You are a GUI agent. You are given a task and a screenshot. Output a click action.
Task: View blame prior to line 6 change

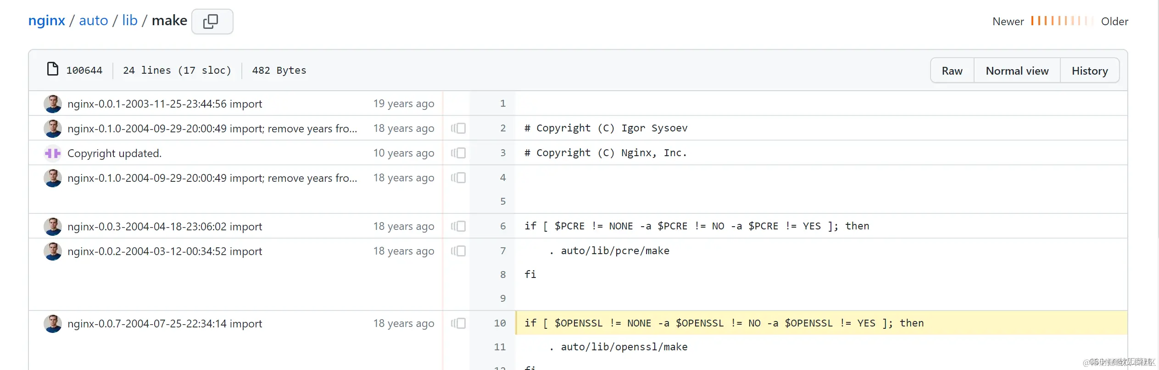point(458,226)
